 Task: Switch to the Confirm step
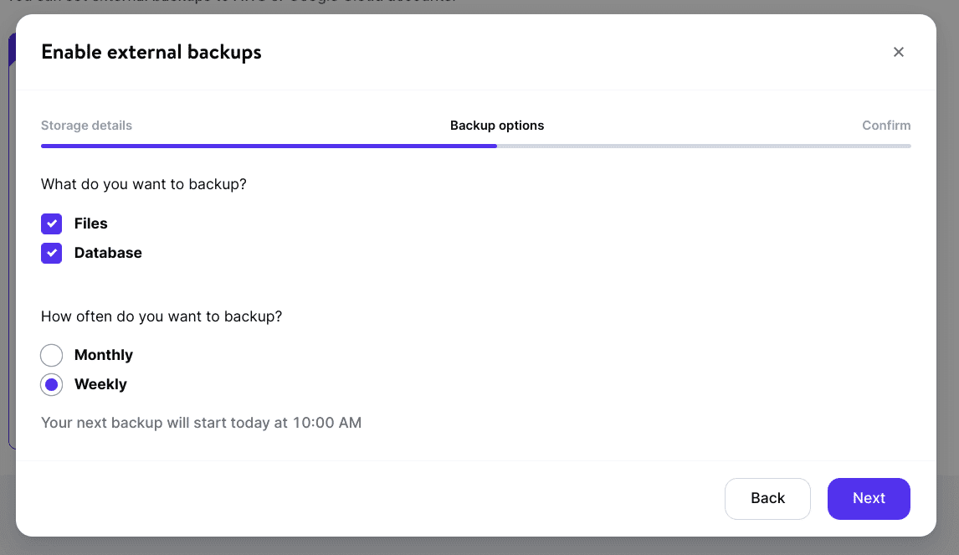point(886,125)
